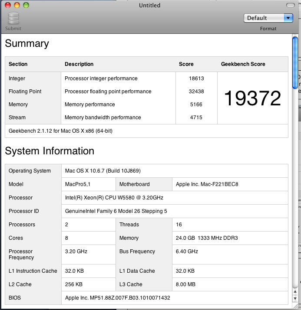Click the 3.20 GHz processor frequency value
The width and height of the screenshot is (301, 310).
(76, 251)
